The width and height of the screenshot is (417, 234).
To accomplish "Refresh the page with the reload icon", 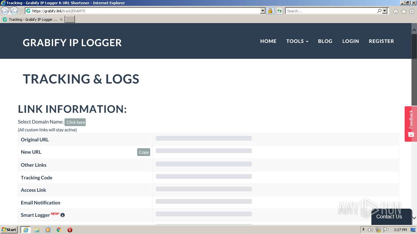I will [x=280, y=11].
